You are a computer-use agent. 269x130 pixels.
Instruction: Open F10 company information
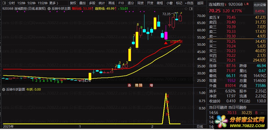coord(121,3)
